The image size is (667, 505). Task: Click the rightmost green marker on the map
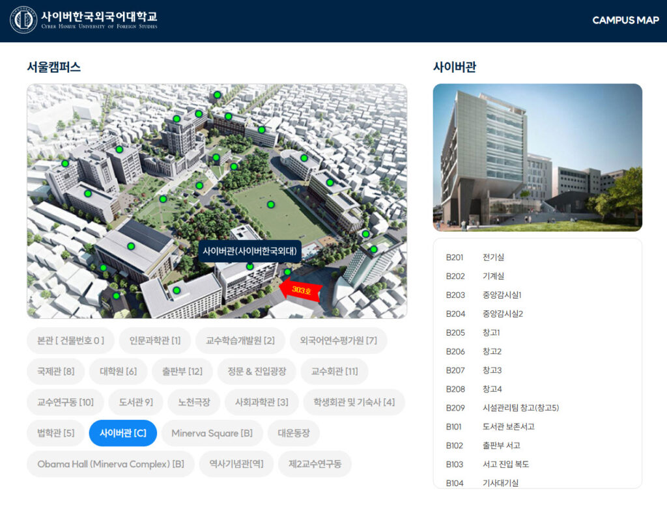[x=374, y=249]
